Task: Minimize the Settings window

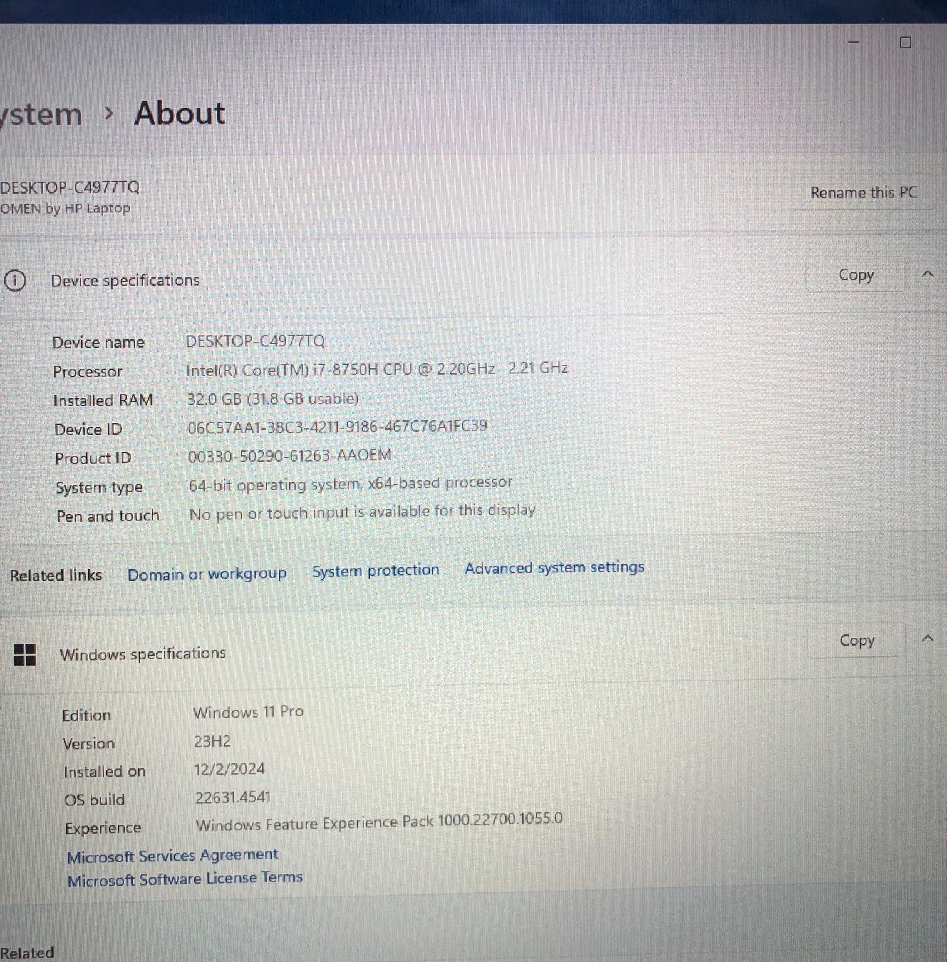Action: click(853, 42)
